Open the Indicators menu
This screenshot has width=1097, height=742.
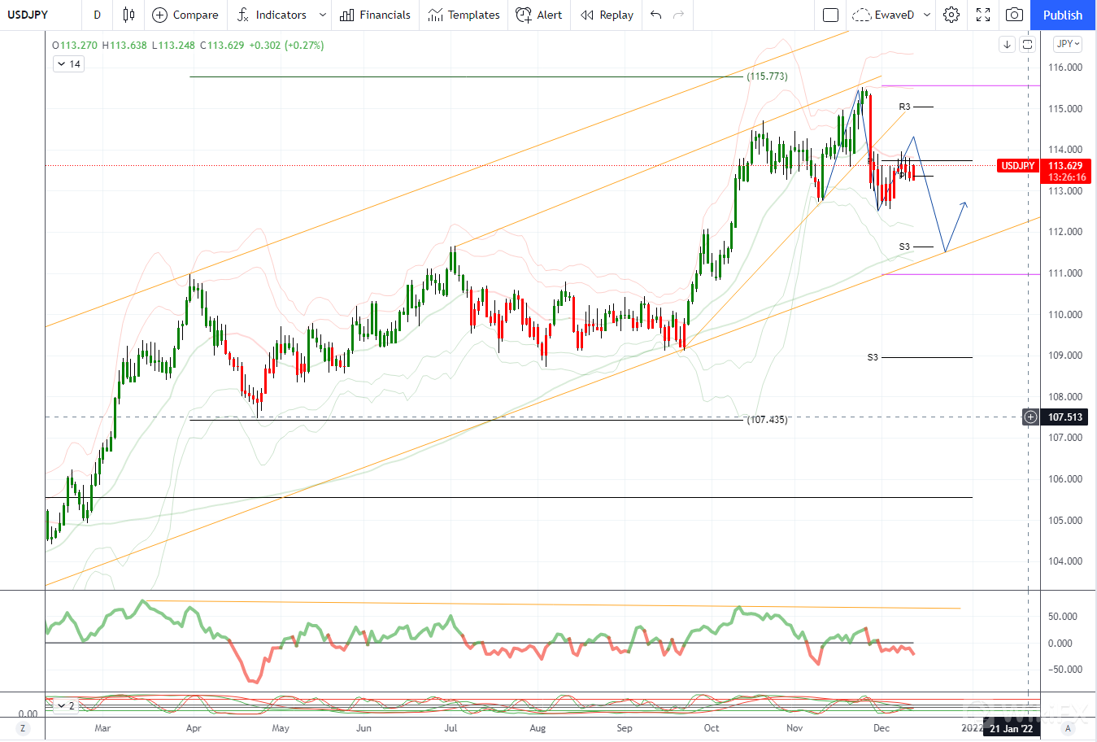(272, 15)
